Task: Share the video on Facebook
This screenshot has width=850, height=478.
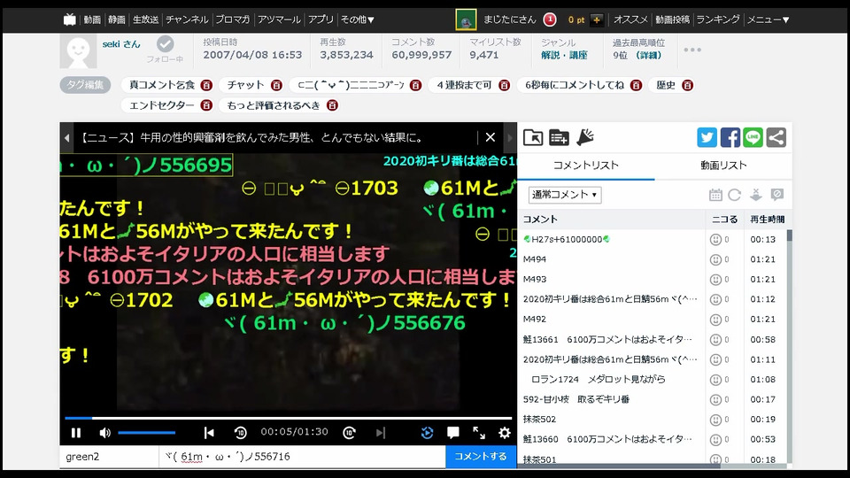Action: click(x=730, y=138)
